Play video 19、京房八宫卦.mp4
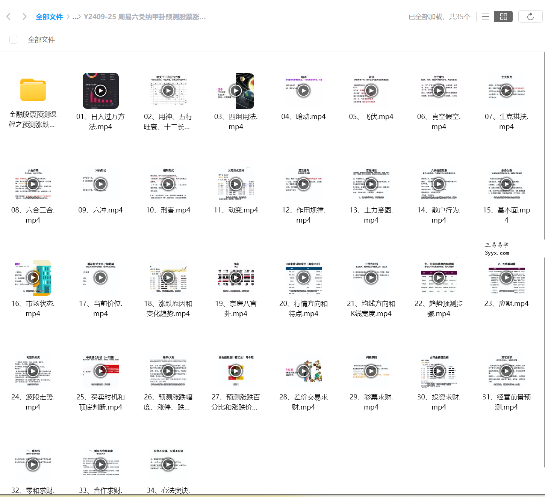The height and width of the screenshot is (497, 545). pos(236,277)
